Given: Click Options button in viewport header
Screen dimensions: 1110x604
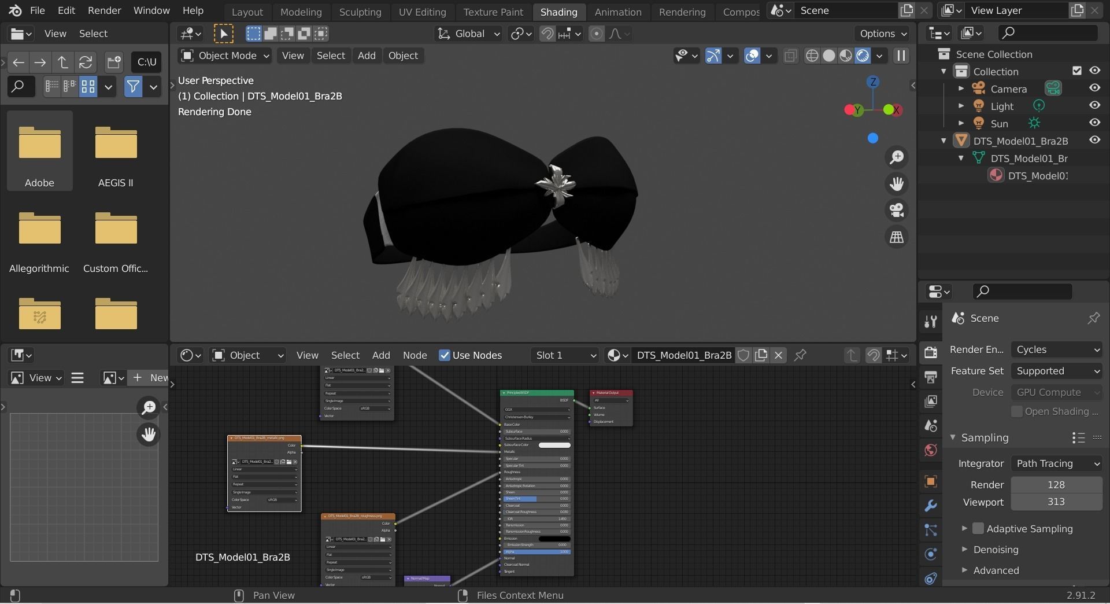Looking at the screenshot, I should 883,34.
